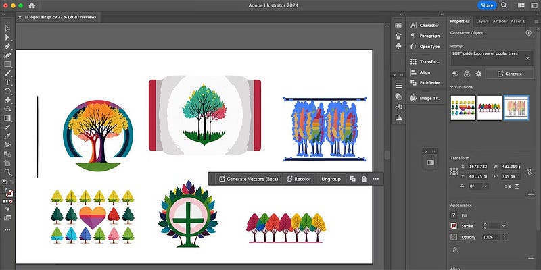Viewport: 541px width, 270px height.
Task: Select the Selection arrow tool
Action: (7, 28)
